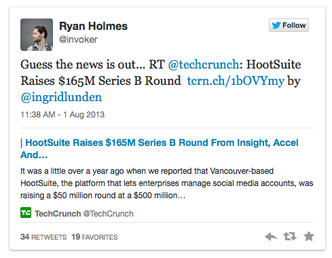Click the Twitter bird Follow button
Image resolution: width=332 pixels, height=258 pixels.
289,25
